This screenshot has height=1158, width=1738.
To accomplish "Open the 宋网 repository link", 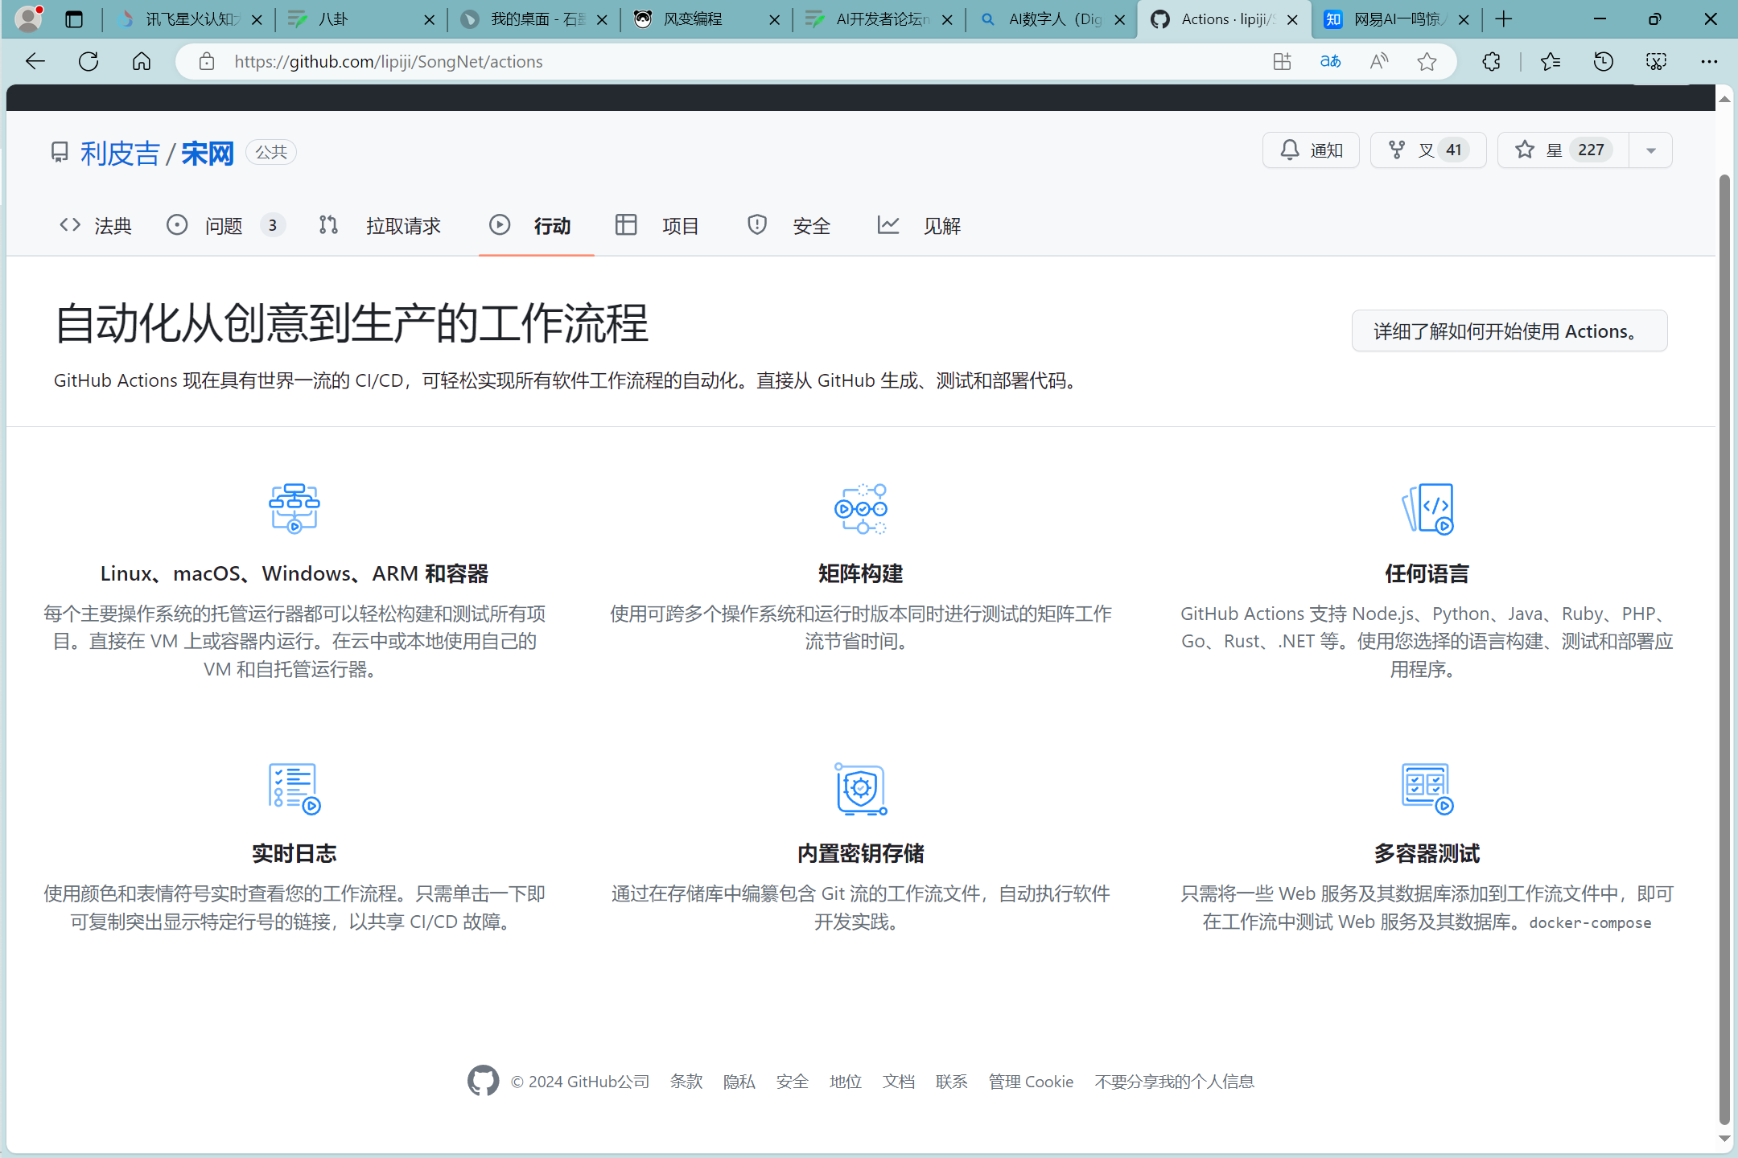I will pos(208,153).
